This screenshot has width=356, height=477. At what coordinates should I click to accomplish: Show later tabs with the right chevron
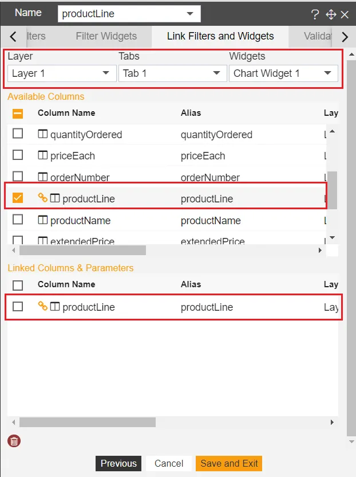[345, 37]
